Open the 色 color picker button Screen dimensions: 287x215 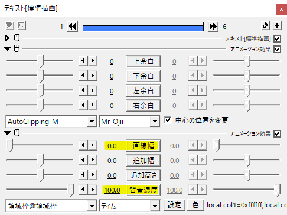pos(195,205)
